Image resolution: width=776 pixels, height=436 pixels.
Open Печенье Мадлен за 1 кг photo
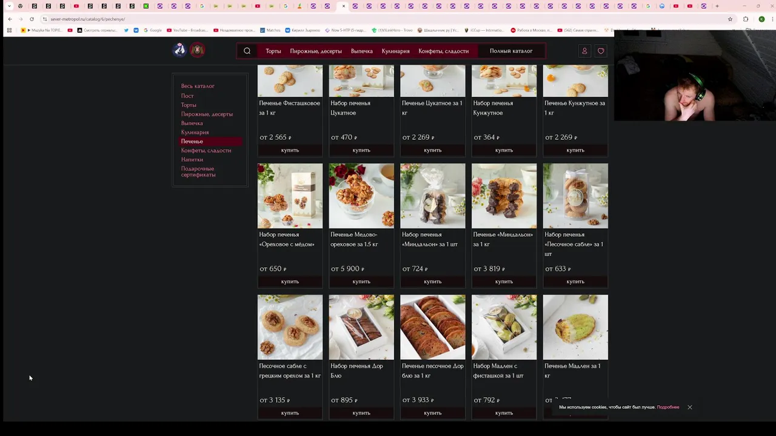point(575,327)
